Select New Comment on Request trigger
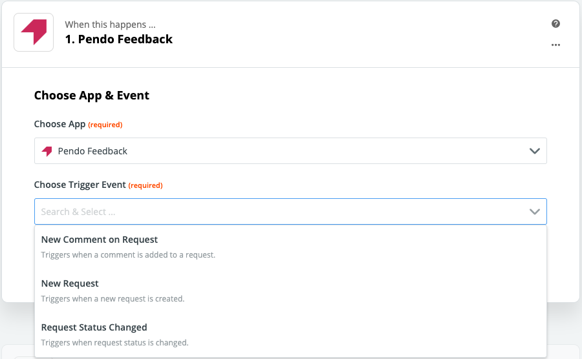The height and width of the screenshot is (359, 582). click(290, 247)
